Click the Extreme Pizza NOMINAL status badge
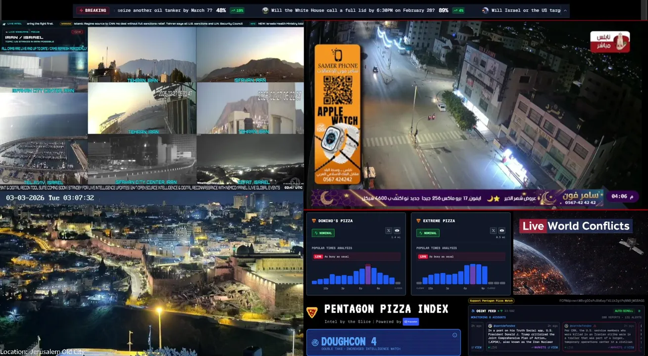Screen dimensions: 648x356 (428, 233)
